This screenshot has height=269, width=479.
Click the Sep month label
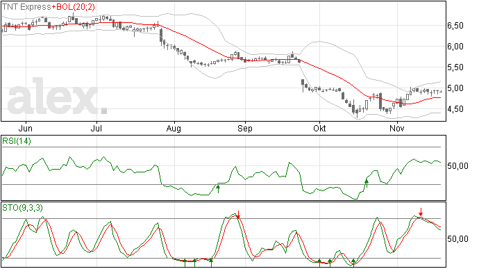pos(245,129)
